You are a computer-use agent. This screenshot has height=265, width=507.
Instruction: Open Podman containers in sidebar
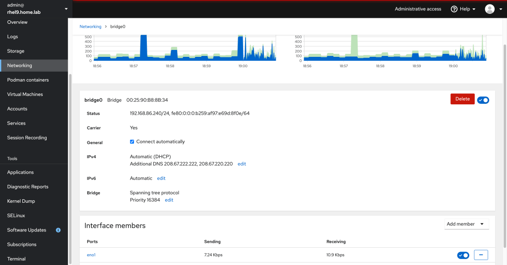click(28, 80)
